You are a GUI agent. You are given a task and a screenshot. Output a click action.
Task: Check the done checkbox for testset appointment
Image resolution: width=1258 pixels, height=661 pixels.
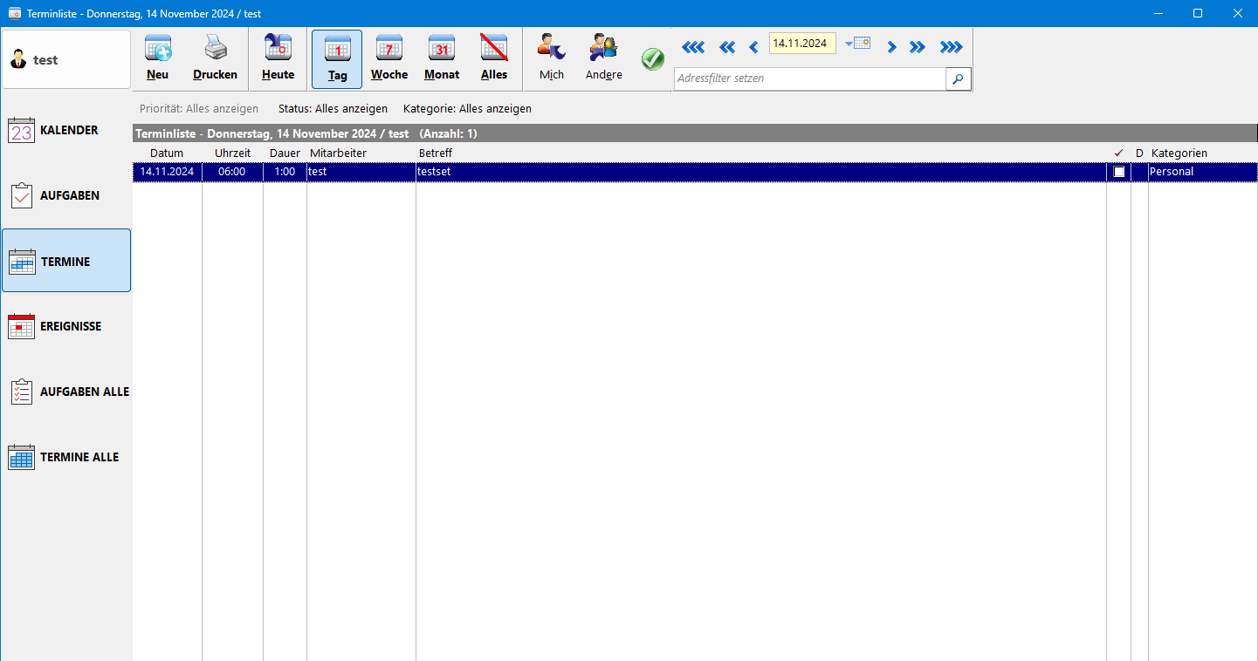click(x=1119, y=172)
